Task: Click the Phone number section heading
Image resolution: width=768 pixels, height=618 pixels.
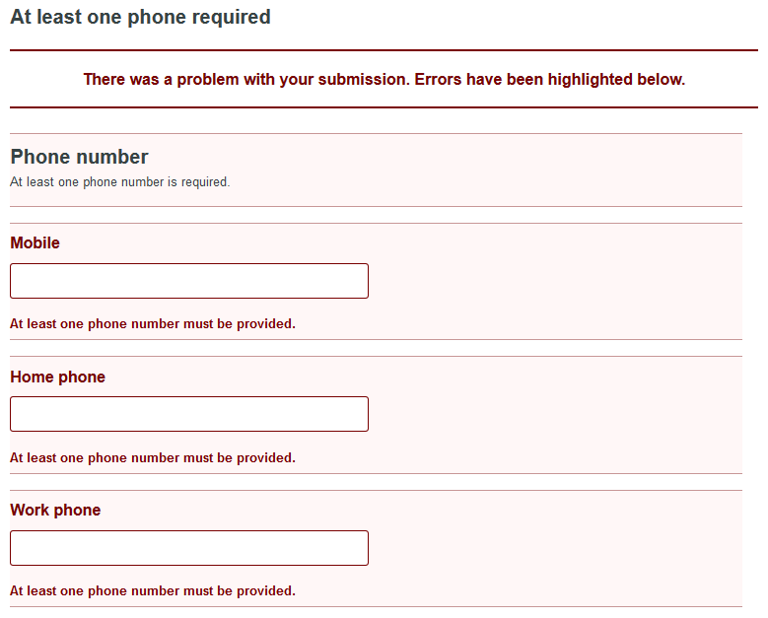Action: point(79,157)
